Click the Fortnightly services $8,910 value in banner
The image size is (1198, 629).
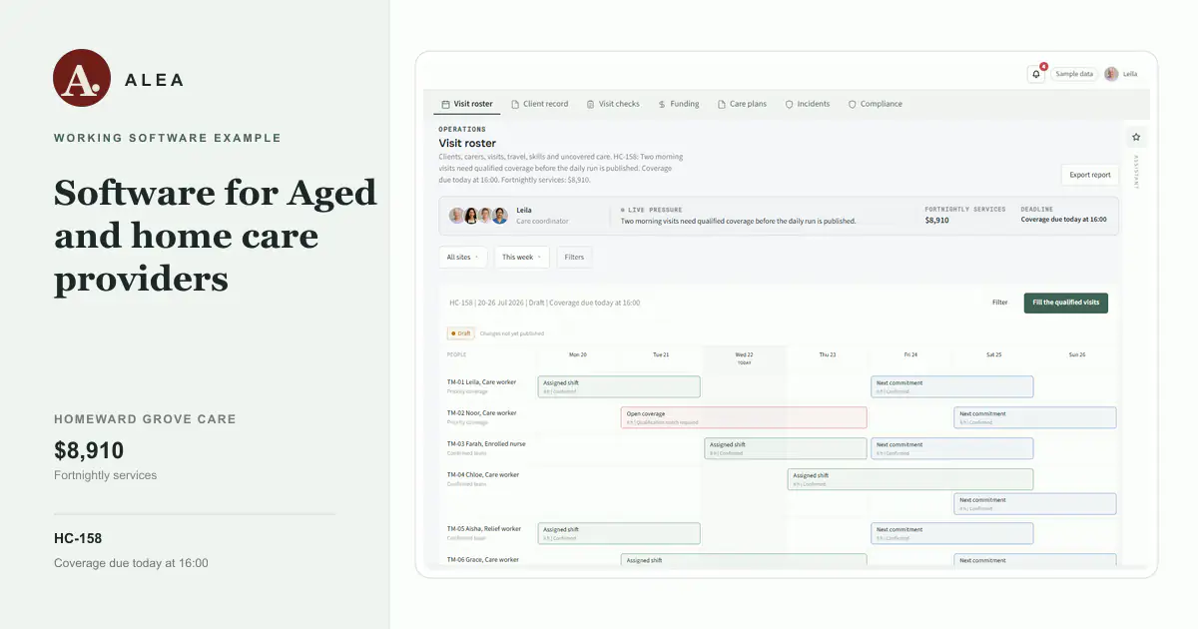937,220
